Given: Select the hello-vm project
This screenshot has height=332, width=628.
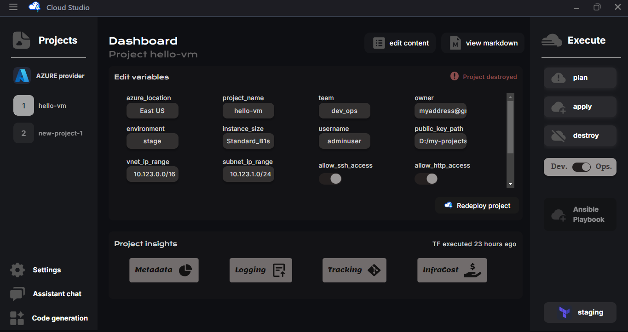Looking at the screenshot, I should pos(52,106).
